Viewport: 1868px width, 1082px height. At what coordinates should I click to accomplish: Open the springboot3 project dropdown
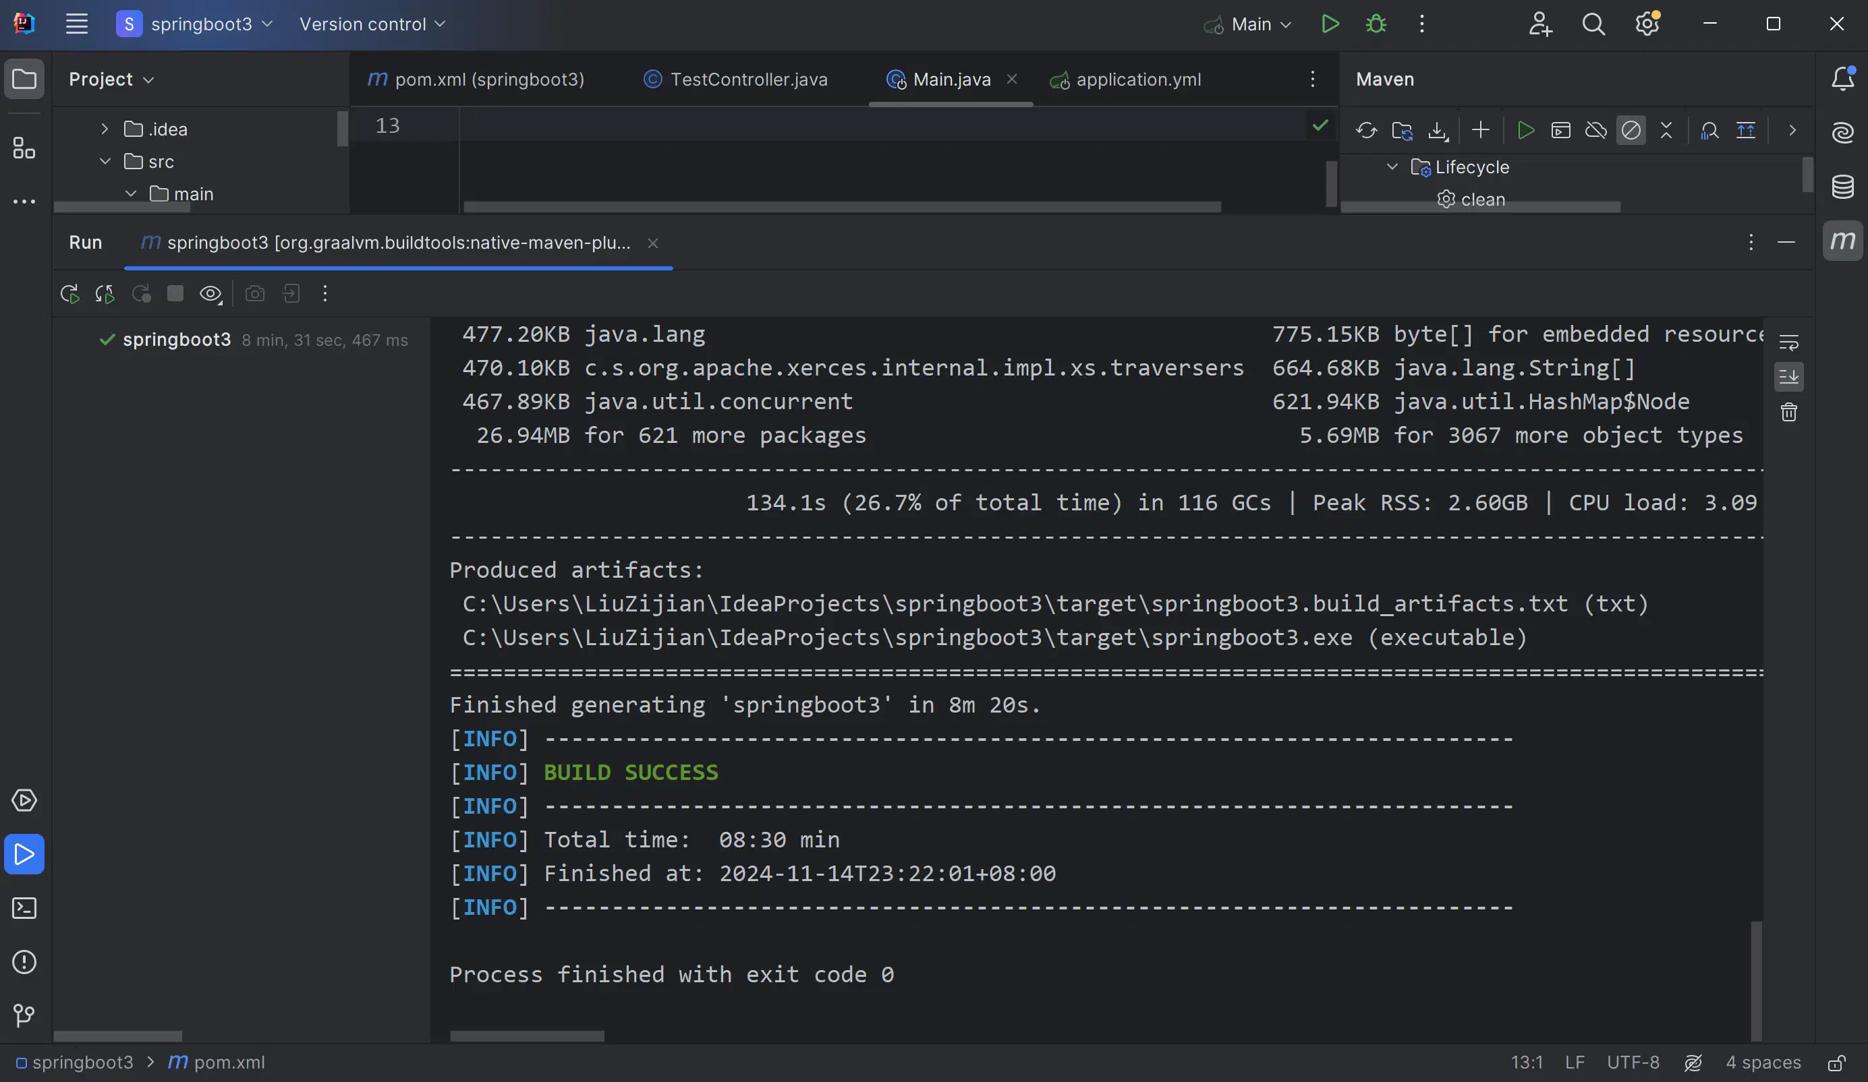pyautogui.click(x=194, y=24)
